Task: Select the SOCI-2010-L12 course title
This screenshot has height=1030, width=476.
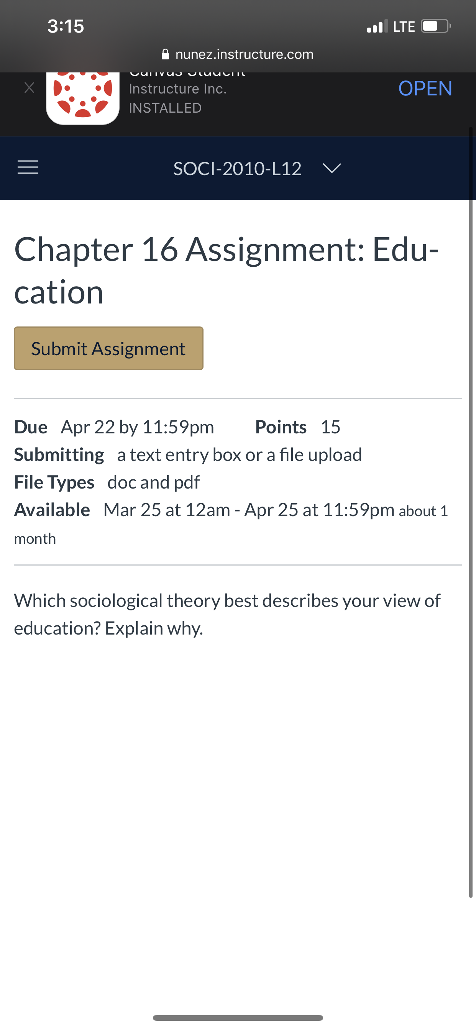Action: point(237,169)
